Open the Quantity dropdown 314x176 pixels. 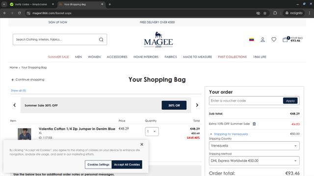(152, 132)
